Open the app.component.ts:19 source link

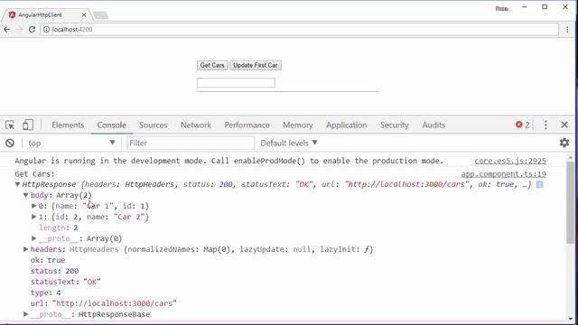[x=504, y=174]
